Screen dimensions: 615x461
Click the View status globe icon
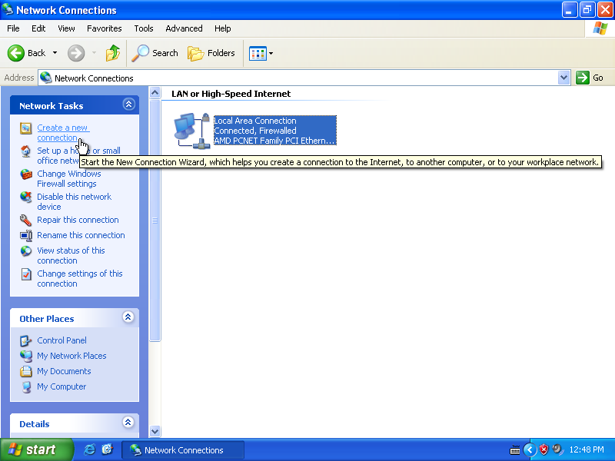point(26,251)
